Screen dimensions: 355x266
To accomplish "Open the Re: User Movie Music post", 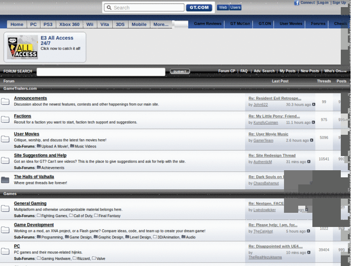I will point(268,134).
